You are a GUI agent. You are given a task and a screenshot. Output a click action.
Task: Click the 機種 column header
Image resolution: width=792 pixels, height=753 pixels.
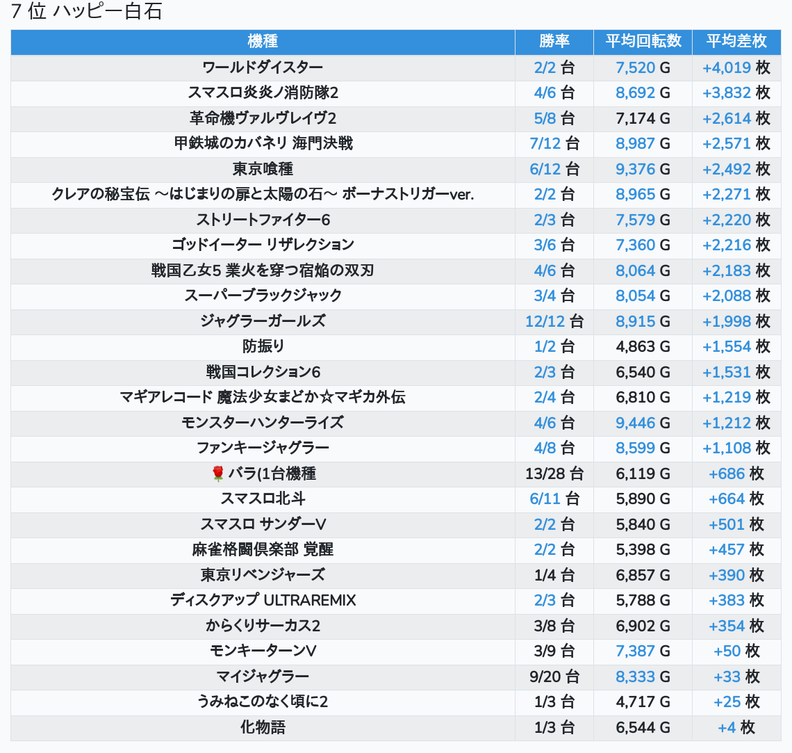click(x=263, y=42)
